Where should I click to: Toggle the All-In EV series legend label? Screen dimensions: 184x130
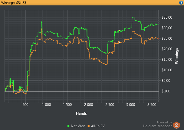pos(98,126)
